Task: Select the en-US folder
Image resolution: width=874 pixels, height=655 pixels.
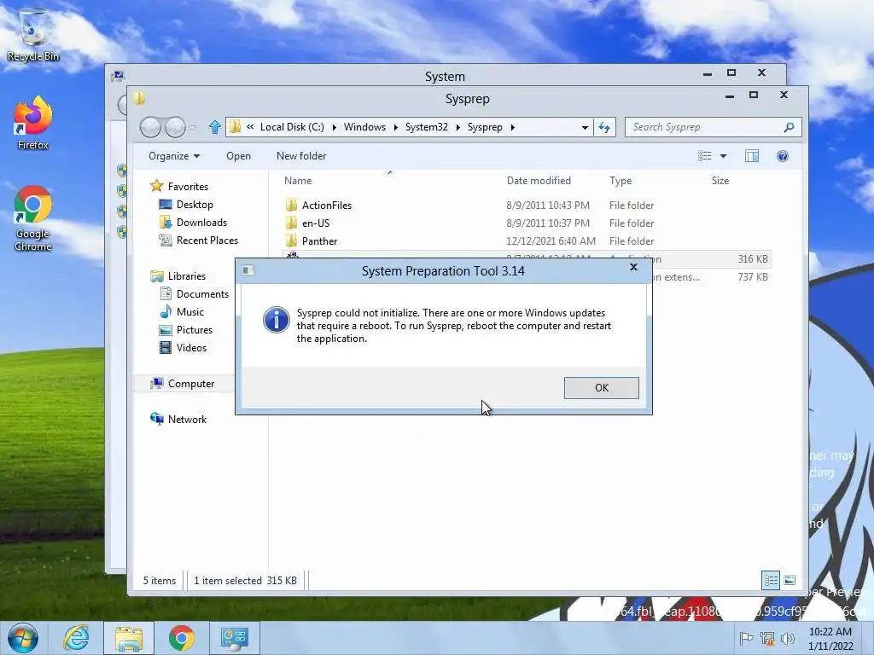Action: pos(316,223)
